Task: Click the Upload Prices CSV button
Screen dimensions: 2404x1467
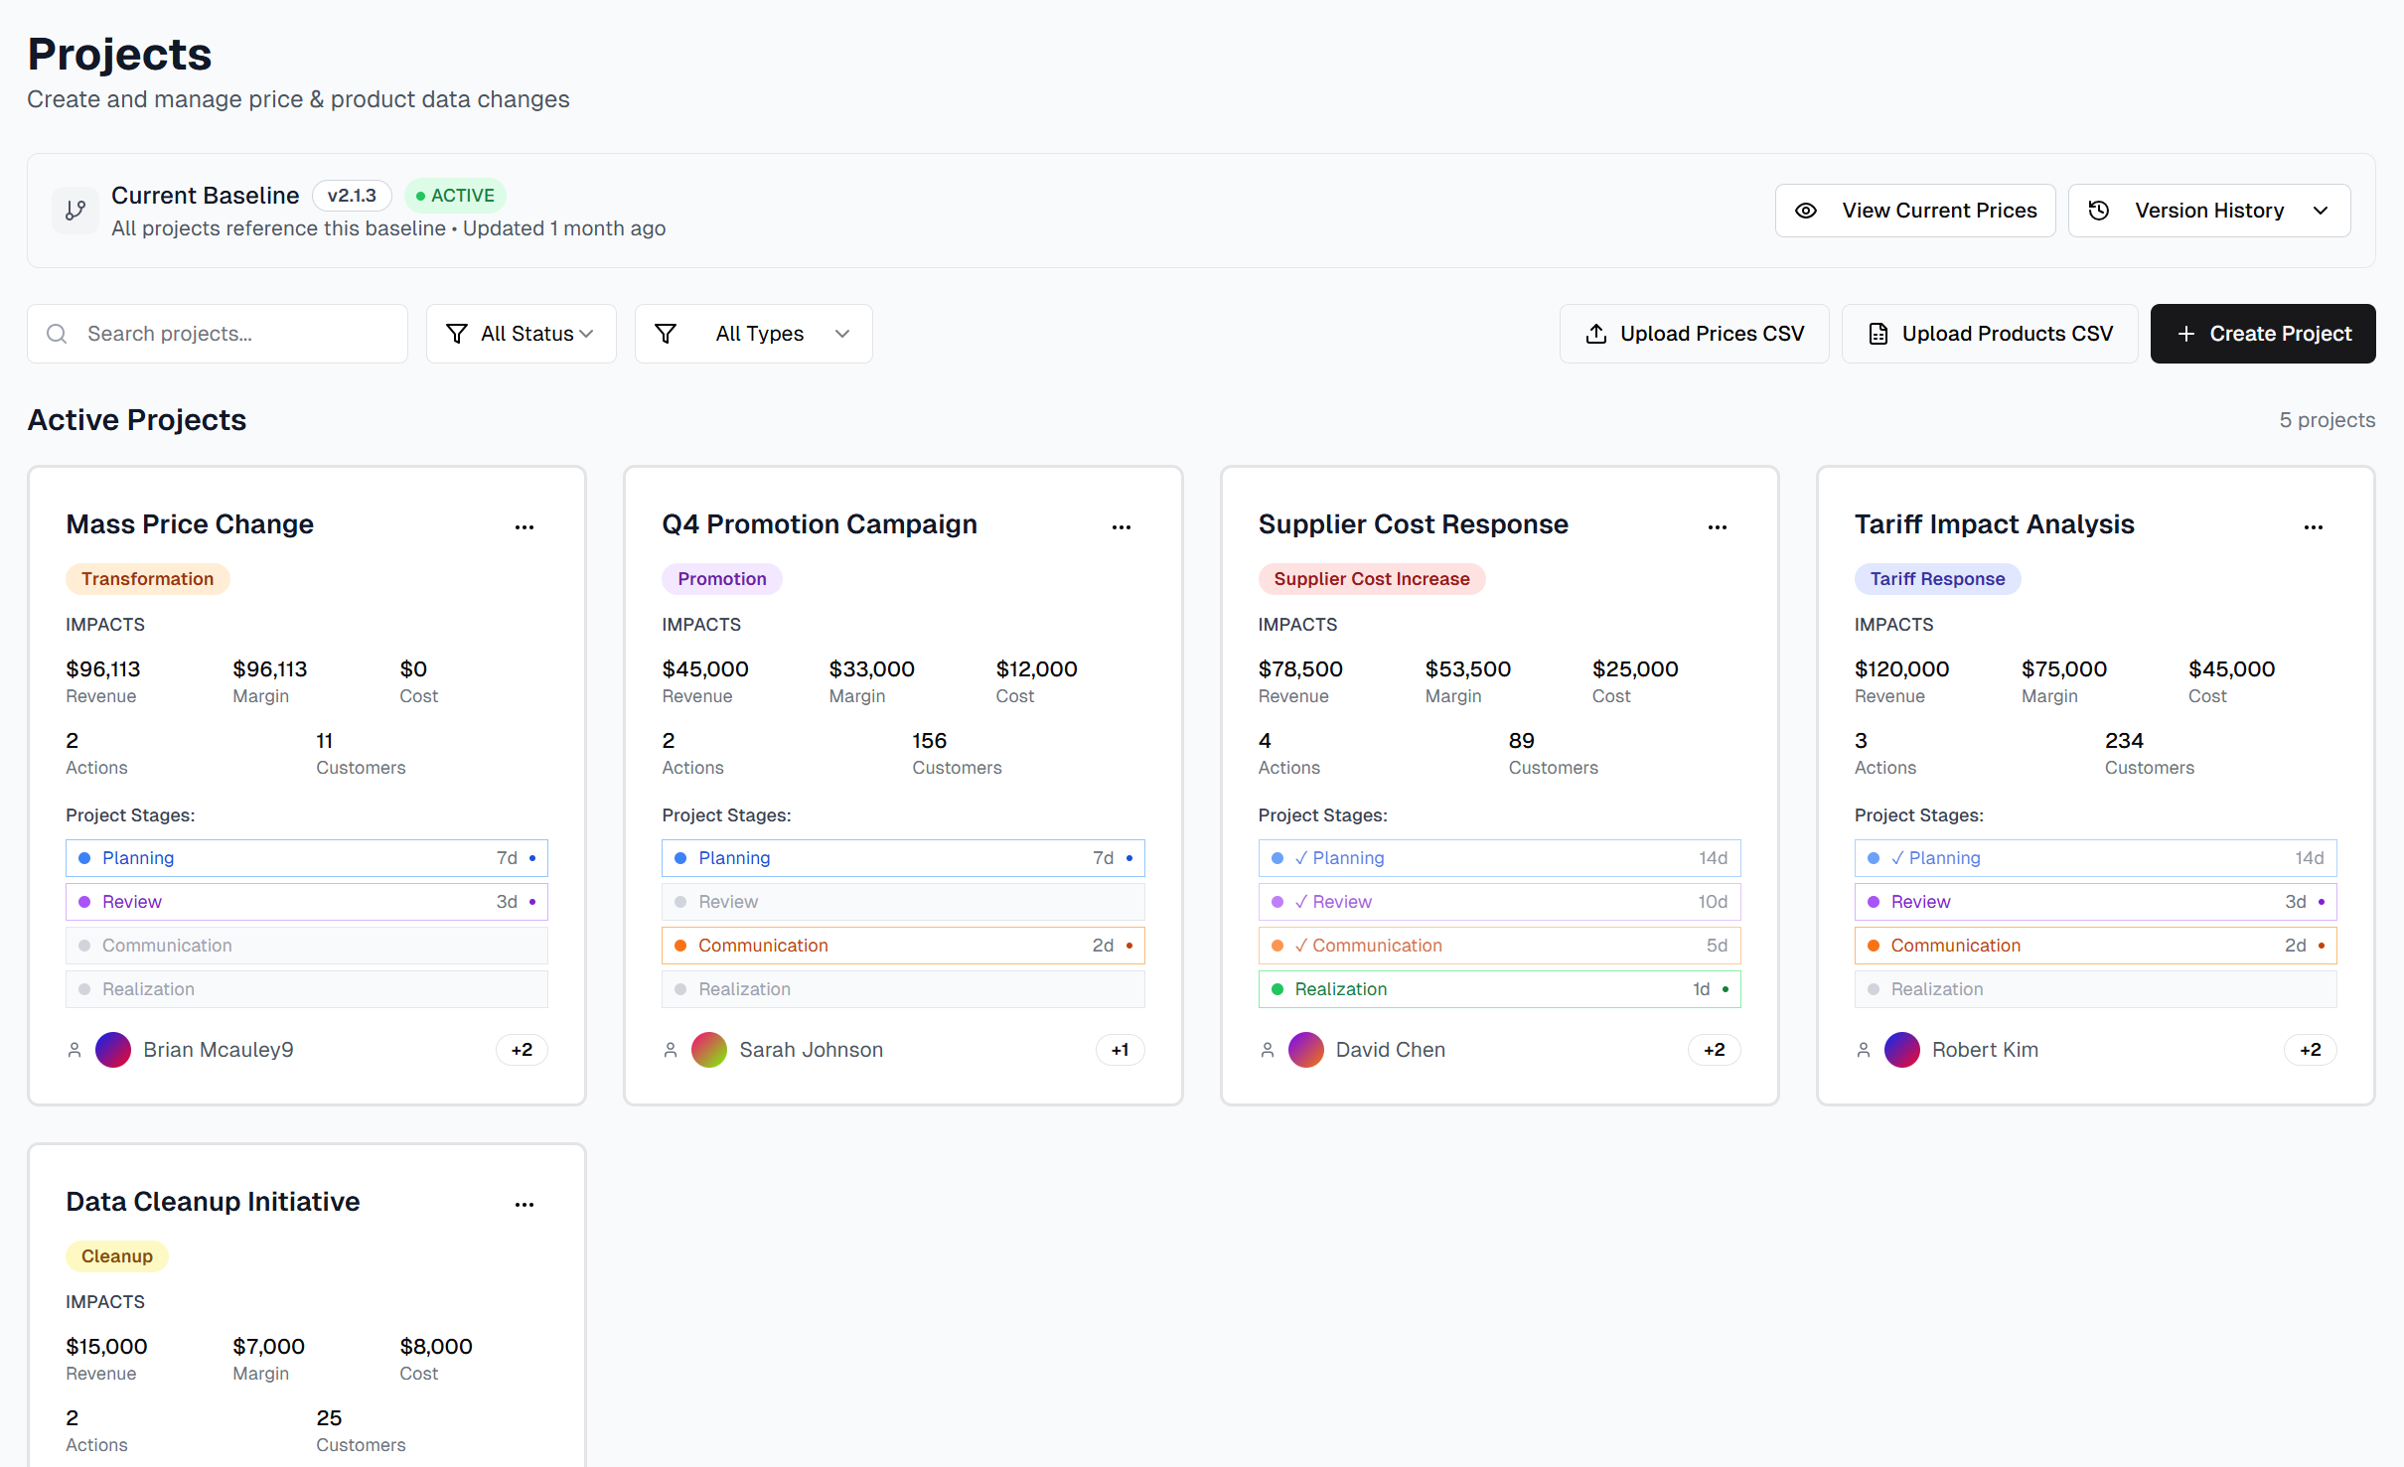Action: point(1694,334)
